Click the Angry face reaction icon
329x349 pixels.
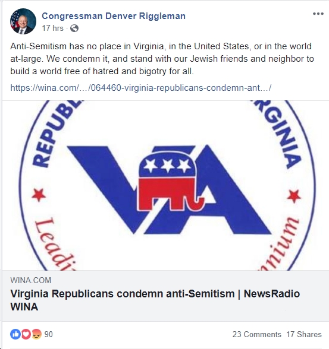tap(36, 334)
